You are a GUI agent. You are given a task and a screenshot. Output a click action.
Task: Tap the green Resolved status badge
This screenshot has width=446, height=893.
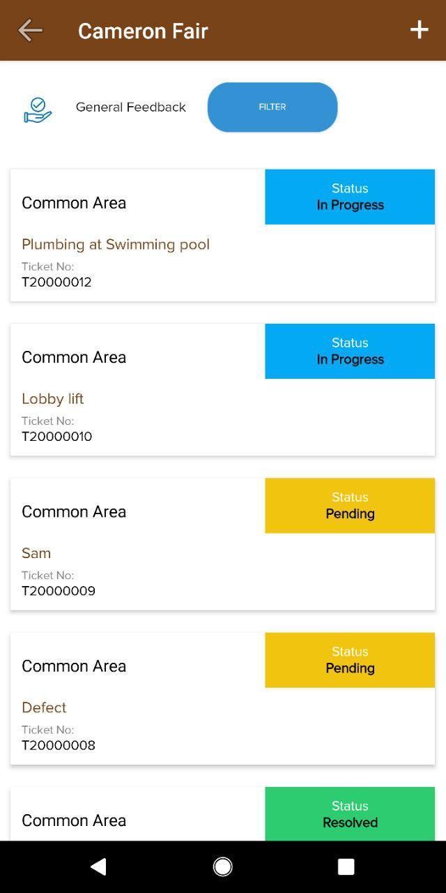coord(350,814)
